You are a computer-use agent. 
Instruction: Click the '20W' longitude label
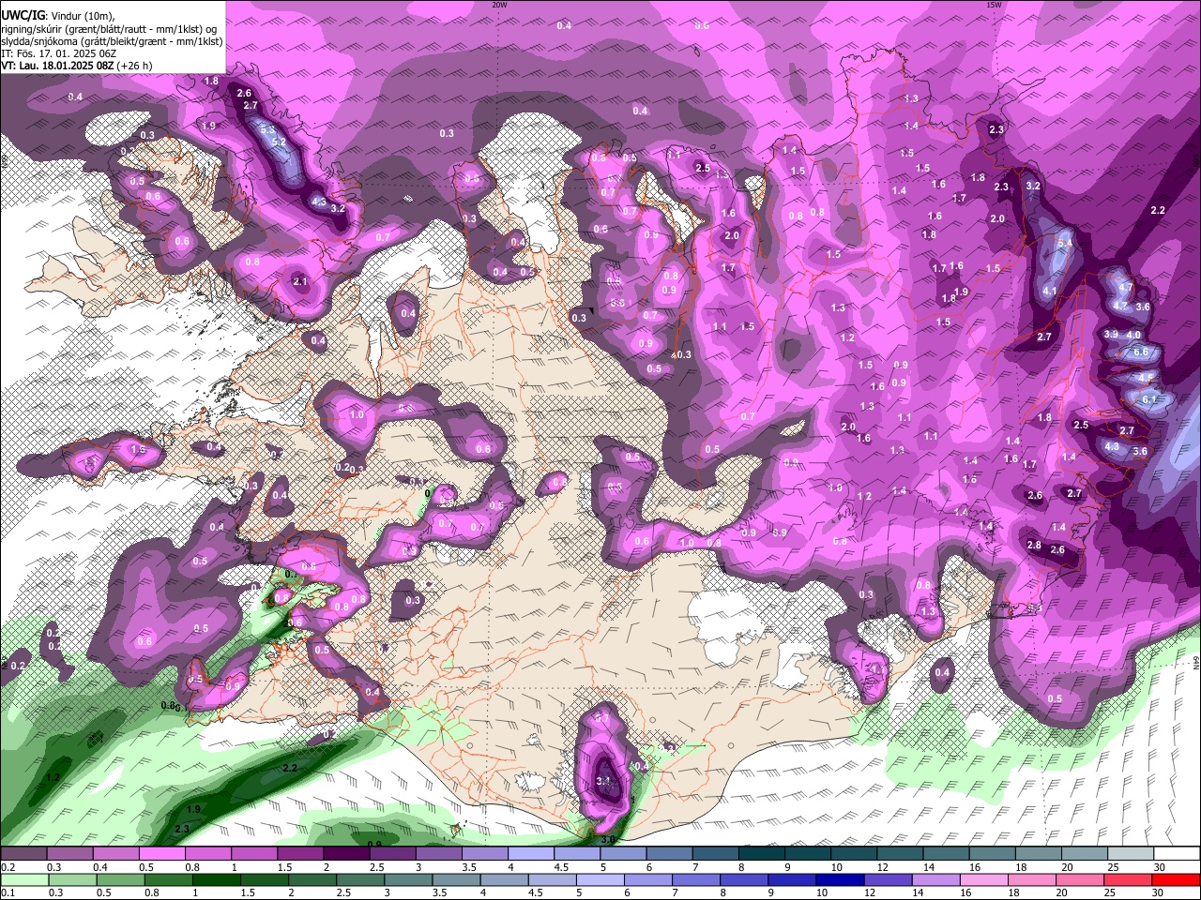tap(499, 5)
